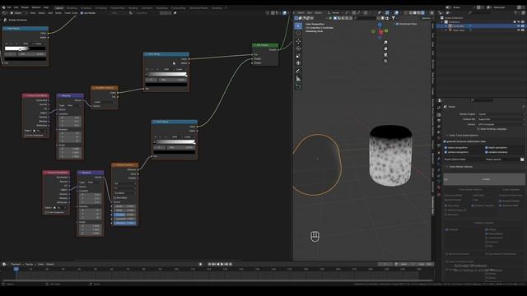Viewport: 527px width, 296px height.
Task: Collapse the Collection row in outliner
Action: [442, 22]
